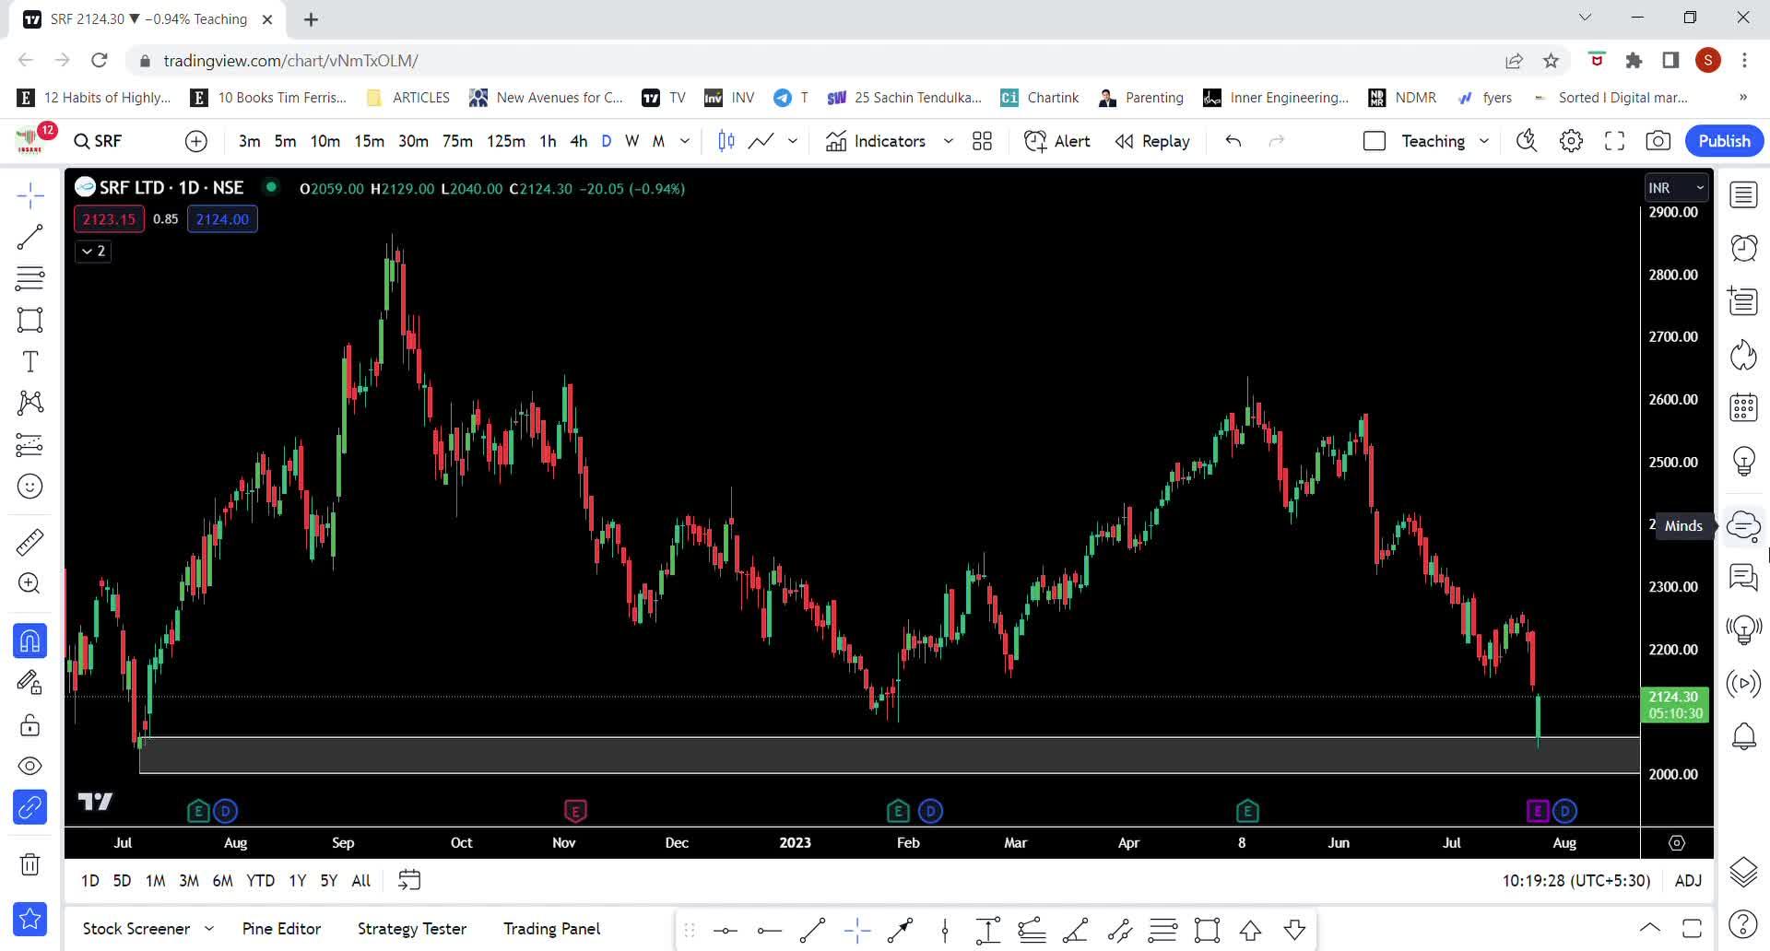Screen dimensions: 1770x951
Task: Open the watchlist panel icon
Action: pos(1743,195)
